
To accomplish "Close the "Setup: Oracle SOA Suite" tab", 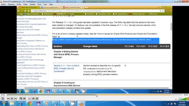I will [x=82, y=7].
